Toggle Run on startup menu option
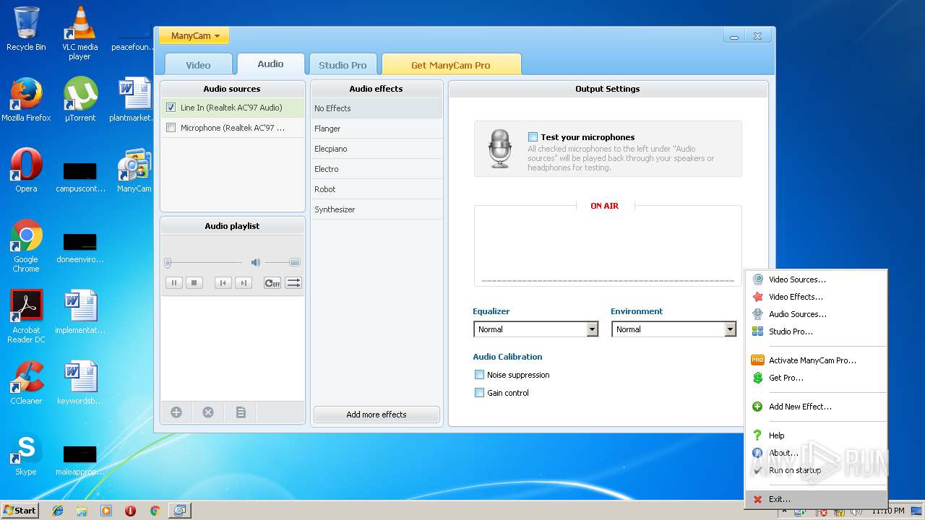Viewport: 925px width, 520px height. (815, 470)
